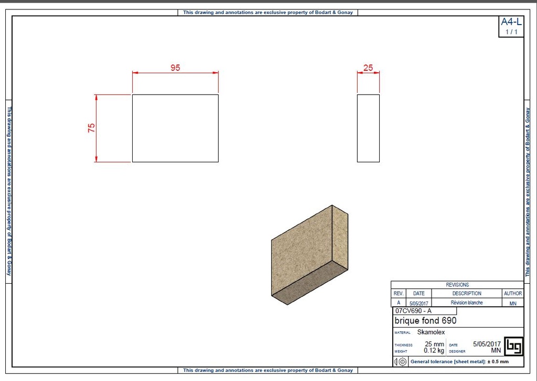Click the Skamolex material entry
Image resolution: width=537 pixels, height=381 pixels.
point(431,332)
